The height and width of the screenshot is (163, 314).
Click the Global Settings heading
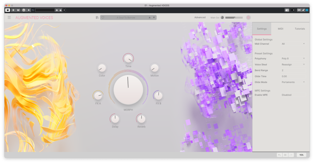click(x=263, y=40)
